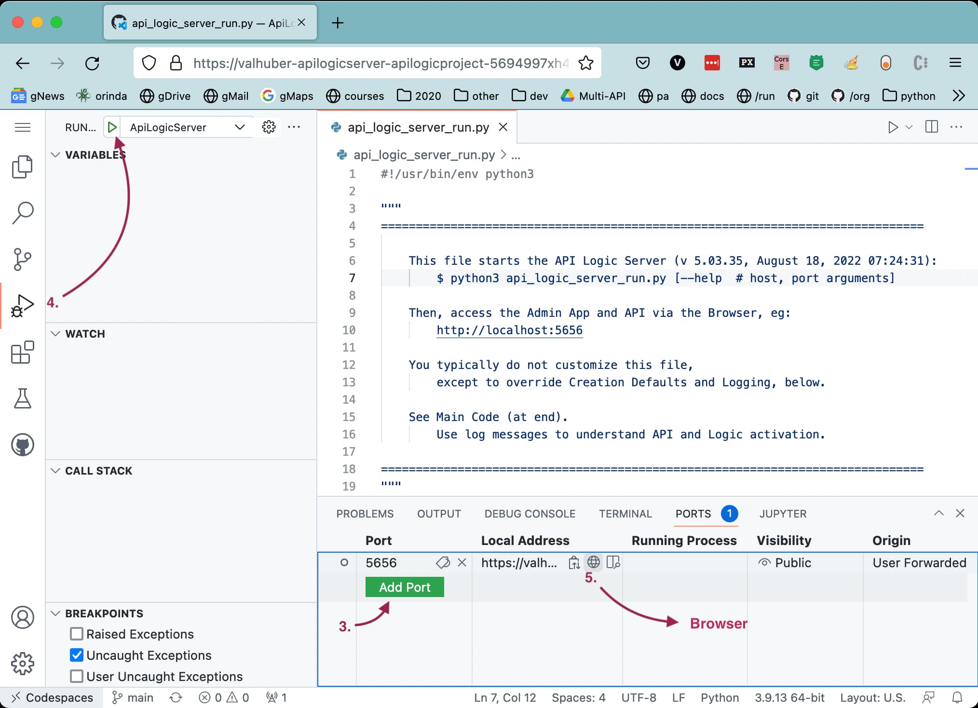Enable Raised Exceptions breakpoint checkbox

[77, 634]
